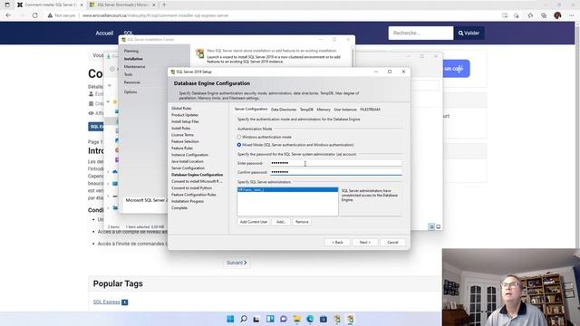Select Tools in SQL Server Installation Center

click(128, 74)
